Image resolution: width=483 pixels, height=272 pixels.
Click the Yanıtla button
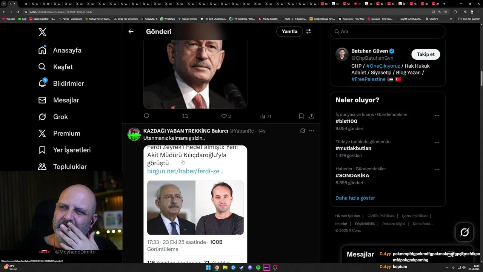pyautogui.click(x=289, y=32)
